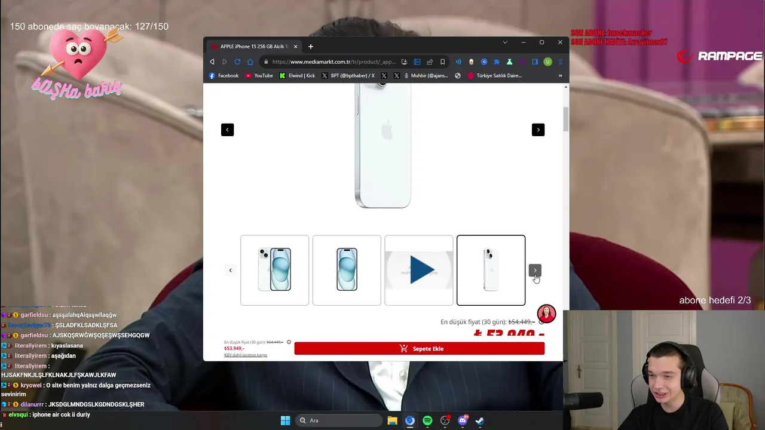Viewport: 765px width, 430px height.
Task: Move thumbnail carousel right with small chevron
Action: [x=535, y=271]
